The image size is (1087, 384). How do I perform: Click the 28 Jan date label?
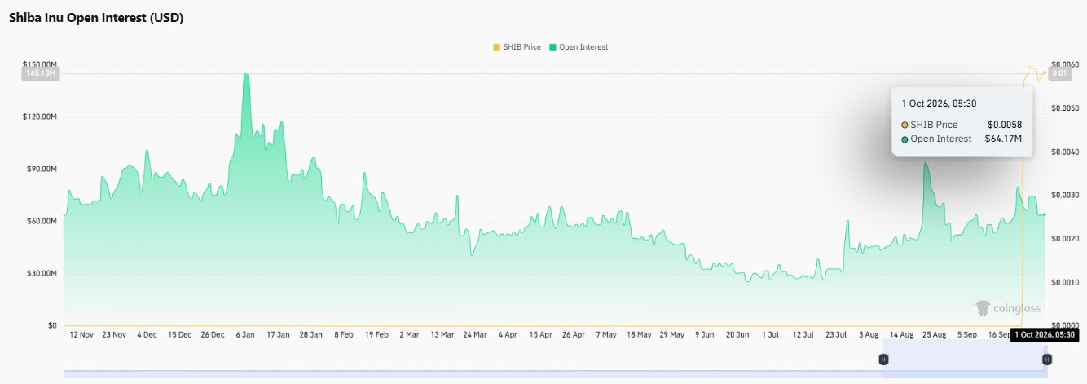coord(310,334)
